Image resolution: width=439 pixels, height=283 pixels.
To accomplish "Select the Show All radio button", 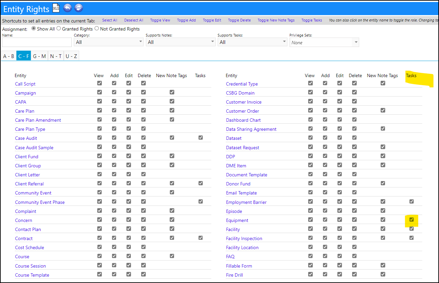I will (34, 29).
